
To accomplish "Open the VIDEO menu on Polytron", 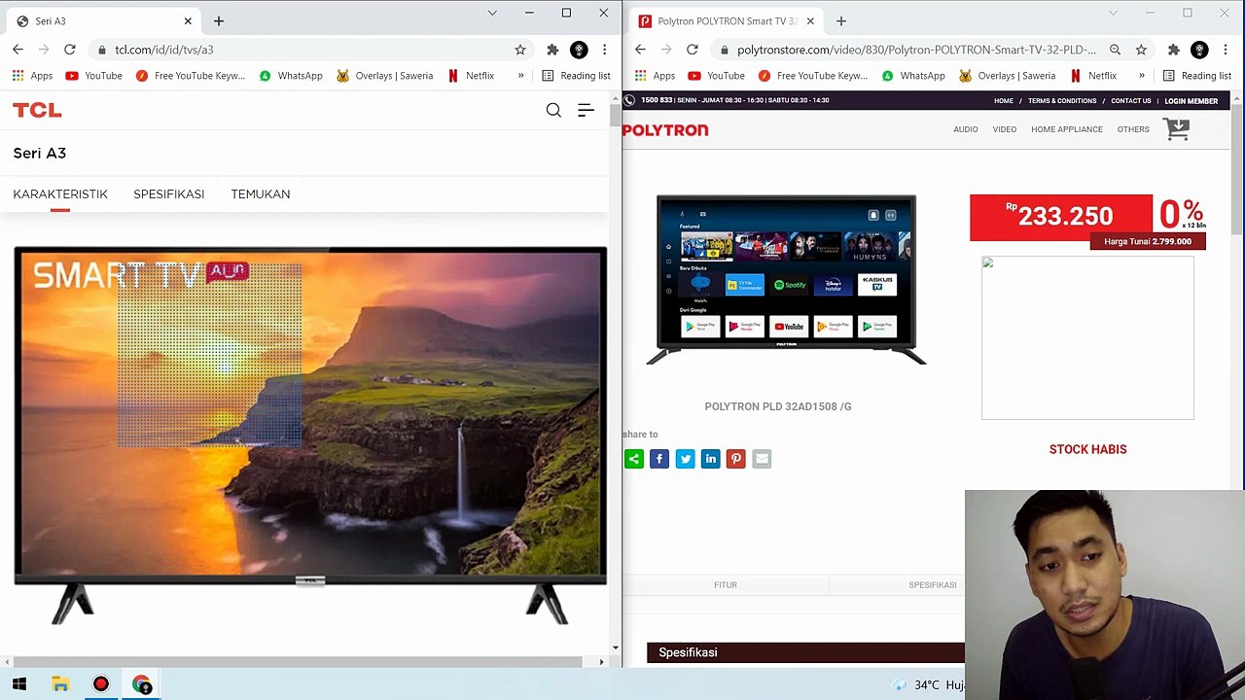I will pos(1005,129).
